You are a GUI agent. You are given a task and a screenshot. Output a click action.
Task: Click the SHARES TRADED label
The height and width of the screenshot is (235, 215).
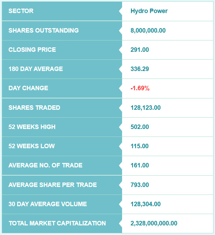34,108
